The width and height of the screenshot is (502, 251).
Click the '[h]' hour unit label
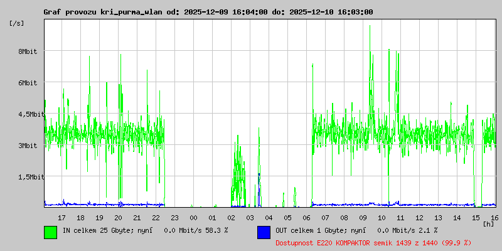pyautogui.click(x=489, y=224)
